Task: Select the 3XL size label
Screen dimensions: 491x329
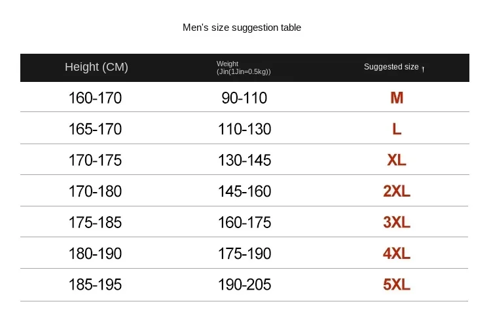Action: coord(397,222)
